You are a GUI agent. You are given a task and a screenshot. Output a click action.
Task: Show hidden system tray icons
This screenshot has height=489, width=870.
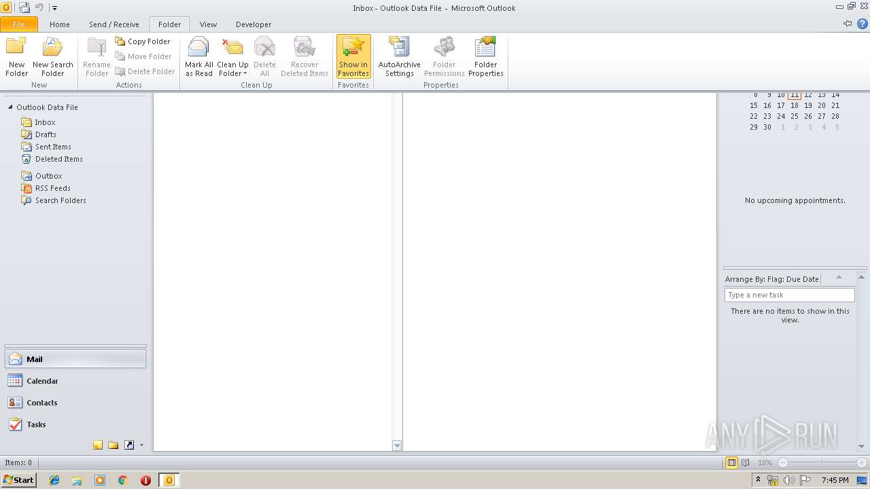(758, 480)
